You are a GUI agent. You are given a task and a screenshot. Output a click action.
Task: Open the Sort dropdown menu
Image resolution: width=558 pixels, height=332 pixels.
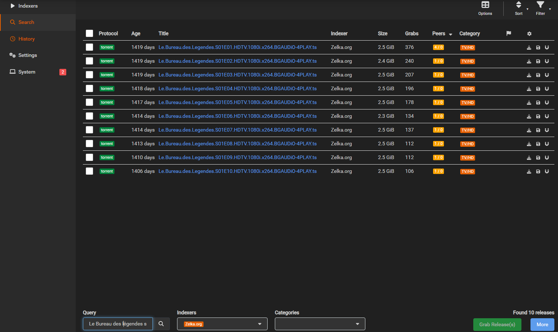click(x=519, y=8)
